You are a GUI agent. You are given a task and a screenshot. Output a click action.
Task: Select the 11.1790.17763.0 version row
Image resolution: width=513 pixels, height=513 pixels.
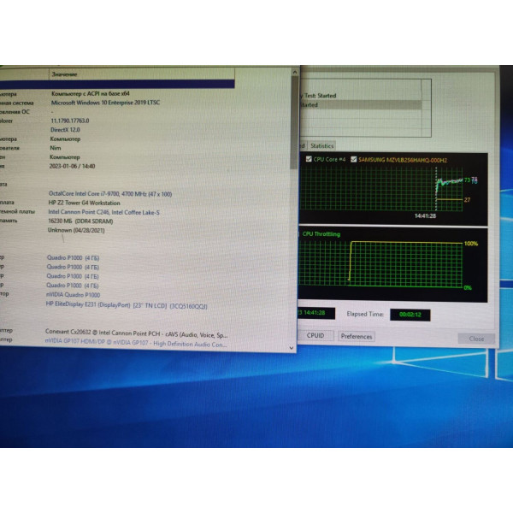70,121
